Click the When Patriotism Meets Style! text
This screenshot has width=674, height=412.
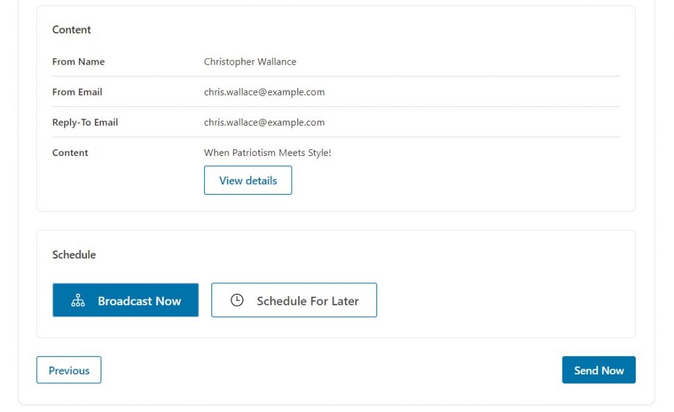267,153
